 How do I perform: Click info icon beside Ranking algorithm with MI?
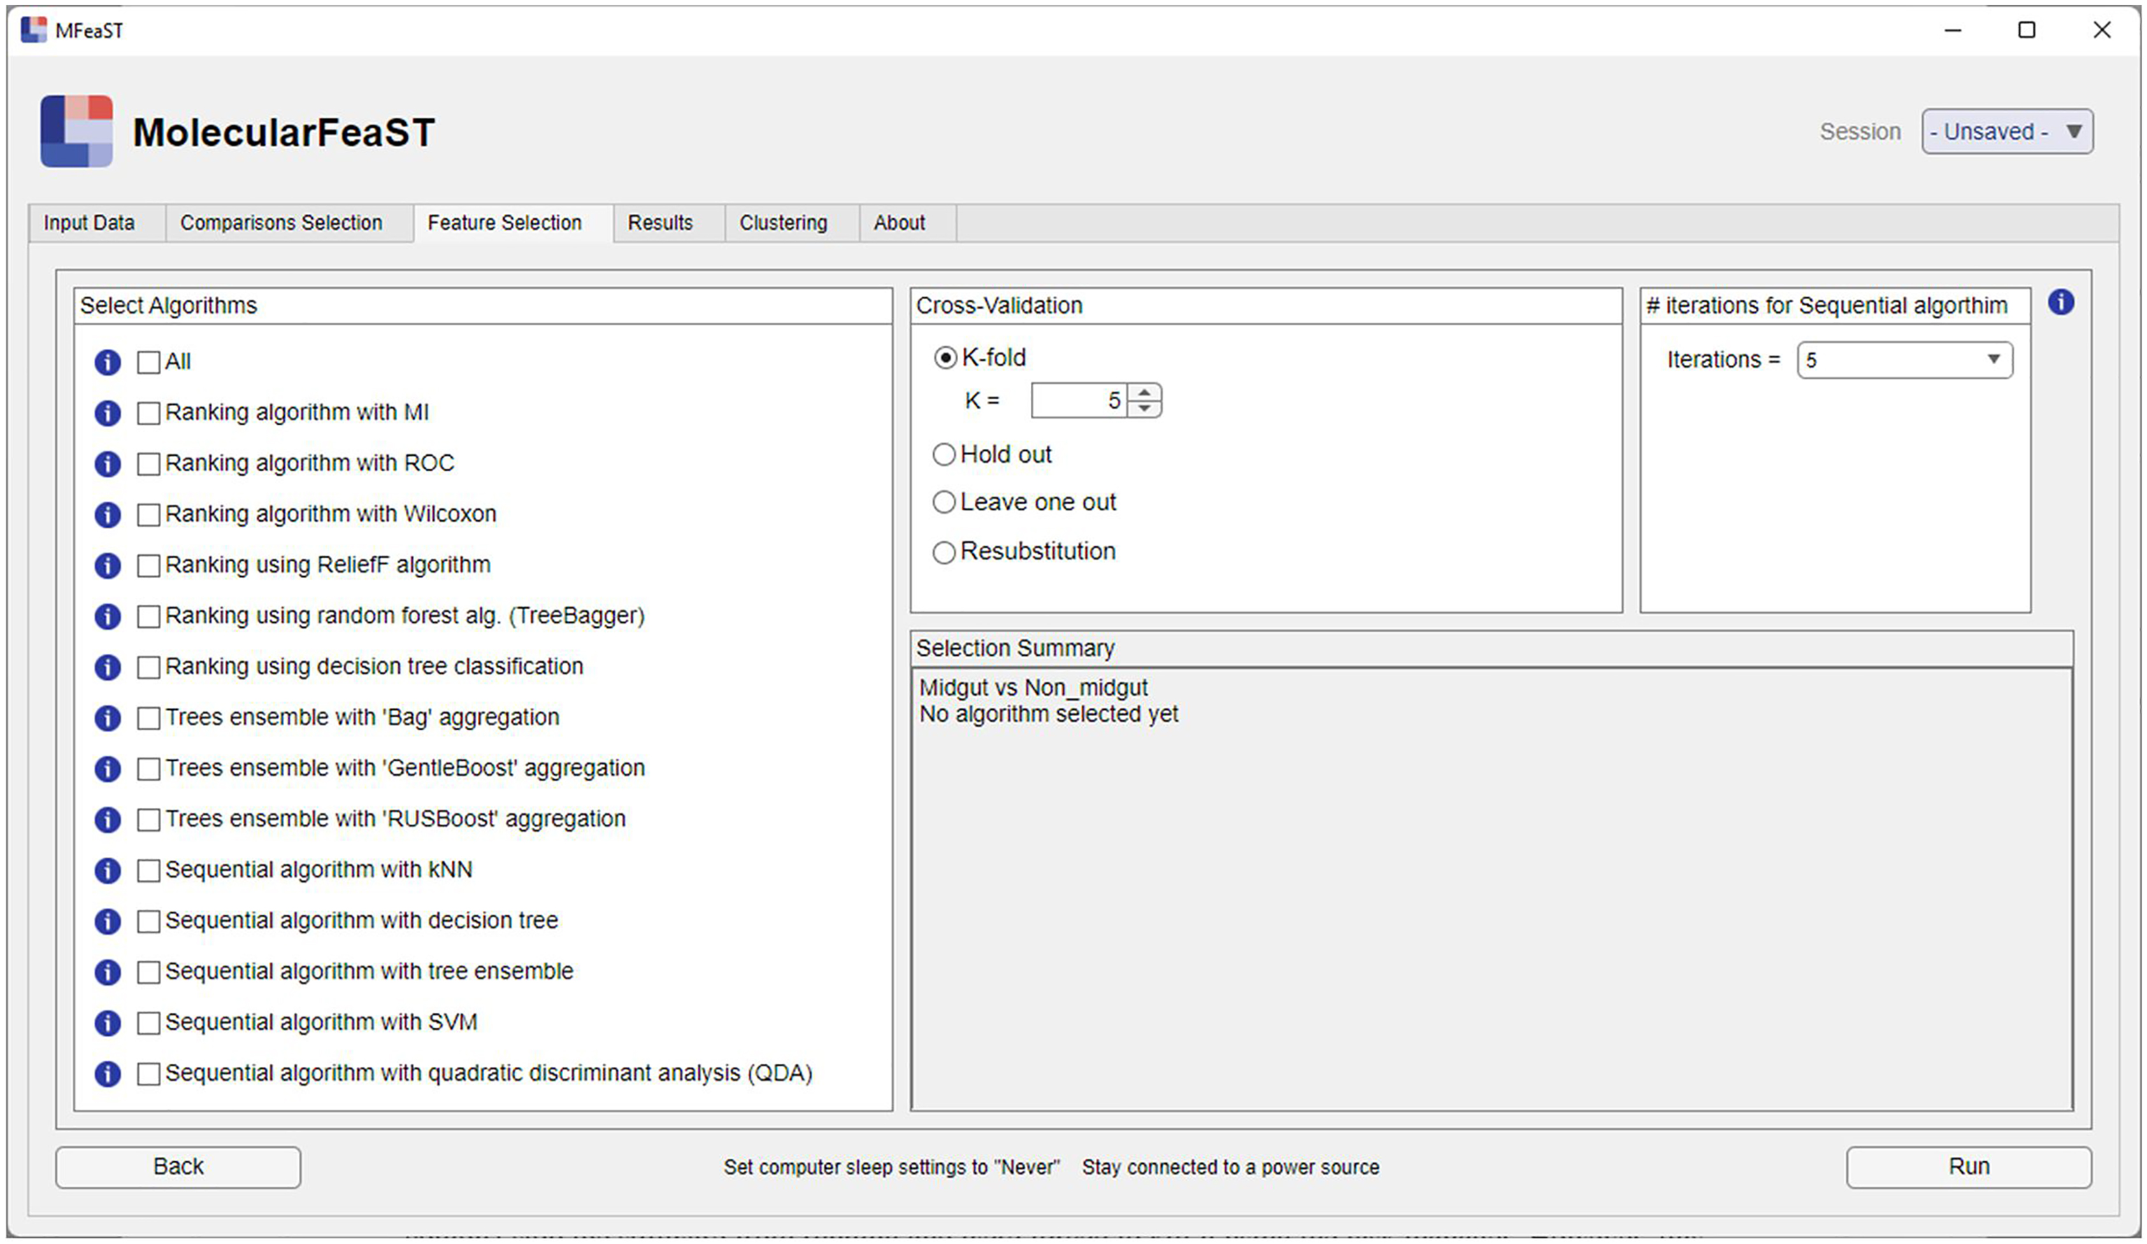click(107, 413)
